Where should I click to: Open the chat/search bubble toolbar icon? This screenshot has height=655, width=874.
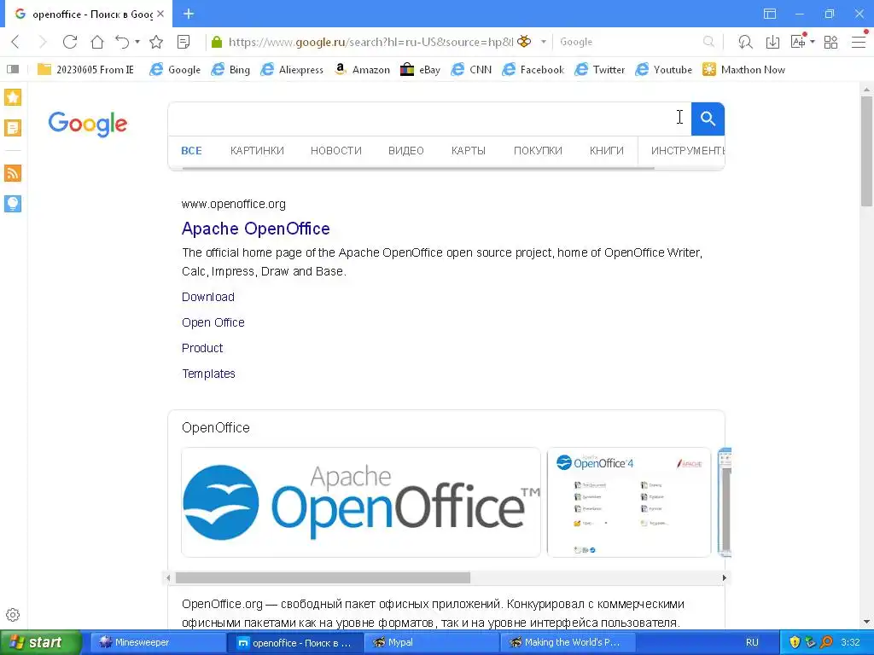click(745, 42)
